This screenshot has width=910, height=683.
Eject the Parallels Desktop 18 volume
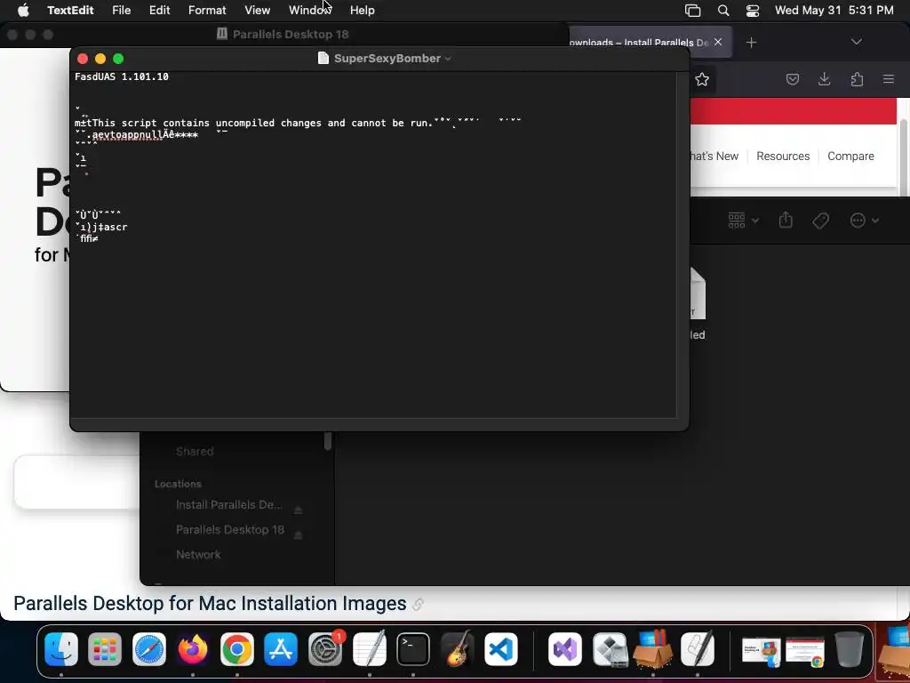tap(298, 534)
